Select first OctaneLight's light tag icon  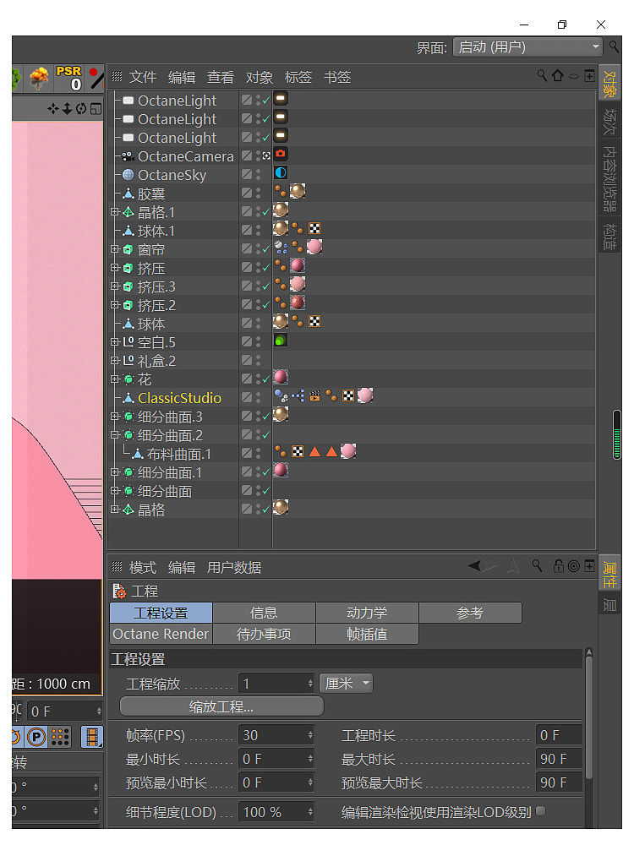[281, 99]
